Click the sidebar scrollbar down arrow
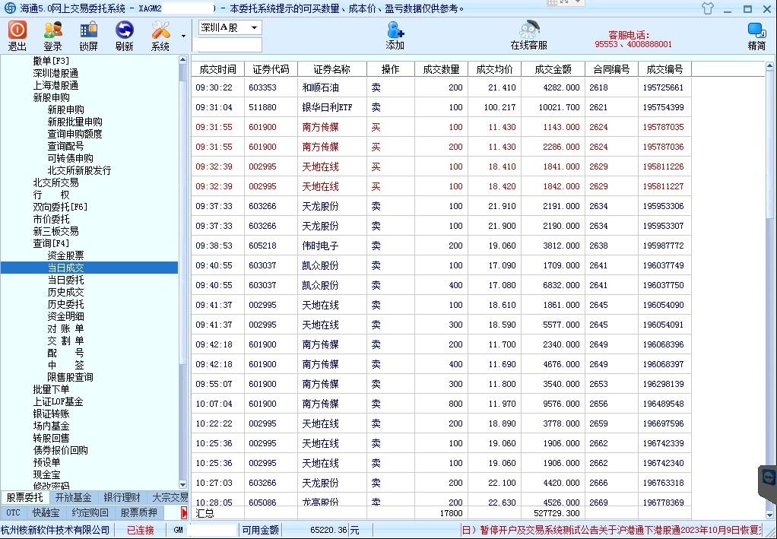The width and height of the screenshot is (777, 539). coord(182,485)
